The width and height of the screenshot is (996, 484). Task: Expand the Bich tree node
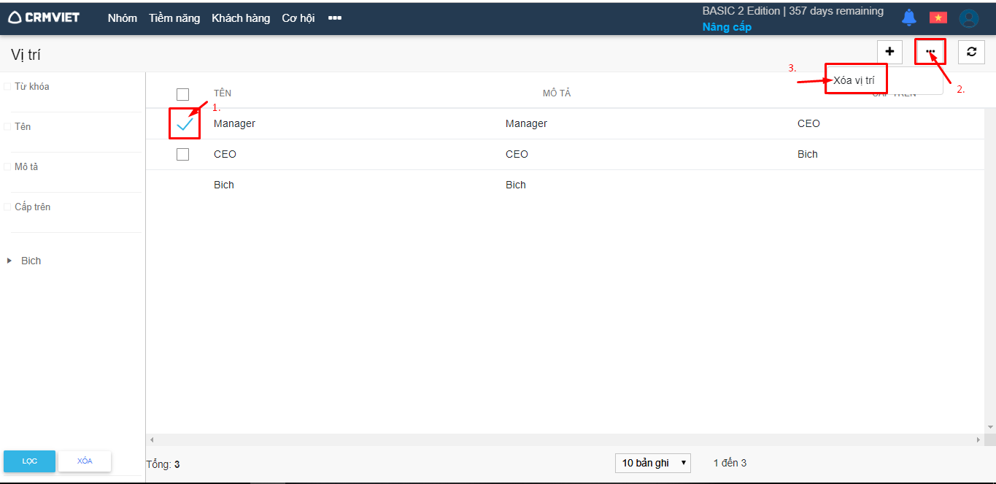pyautogui.click(x=9, y=261)
